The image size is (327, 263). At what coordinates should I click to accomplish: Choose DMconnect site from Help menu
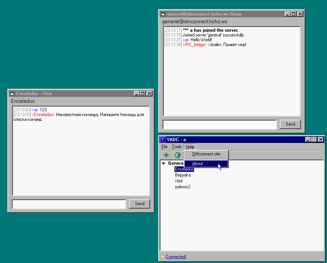(x=206, y=154)
